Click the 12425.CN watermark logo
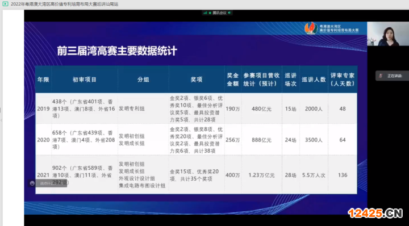 pyautogui.click(x=375, y=213)
